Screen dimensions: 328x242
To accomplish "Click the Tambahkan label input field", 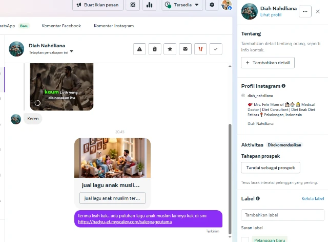I will pos(282,215).
